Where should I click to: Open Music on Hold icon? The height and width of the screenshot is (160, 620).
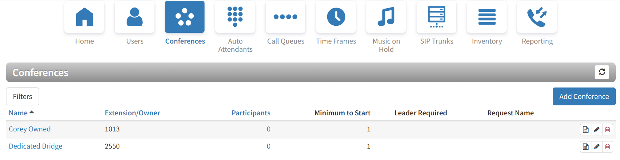pos(386,17)
